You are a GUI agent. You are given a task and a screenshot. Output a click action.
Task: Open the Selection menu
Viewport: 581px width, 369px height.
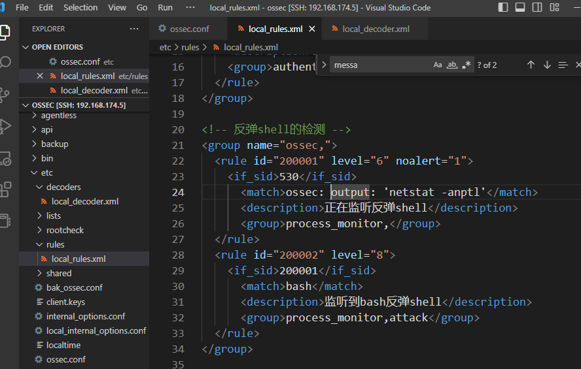80,7
